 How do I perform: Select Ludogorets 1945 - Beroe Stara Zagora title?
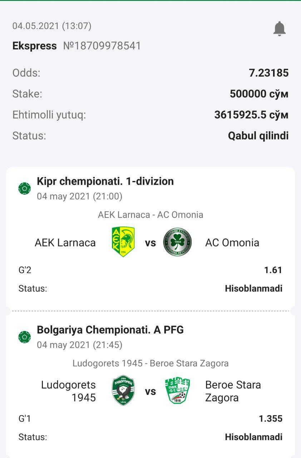(150, 363)
